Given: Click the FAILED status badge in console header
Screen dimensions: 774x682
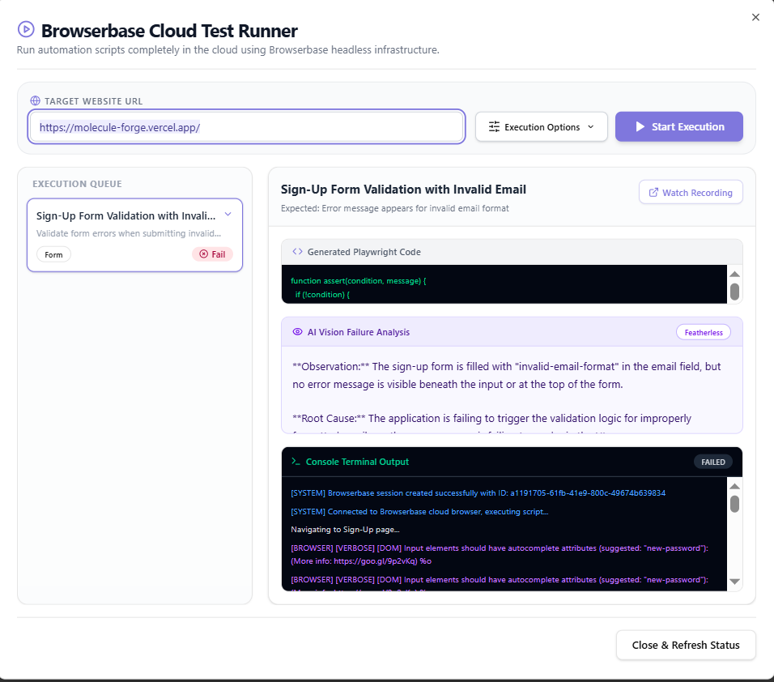Looking at the screenshot, I should 712,462.
